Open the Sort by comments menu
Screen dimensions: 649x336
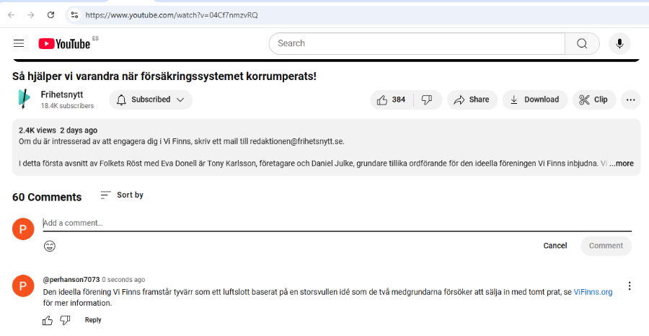121,195
